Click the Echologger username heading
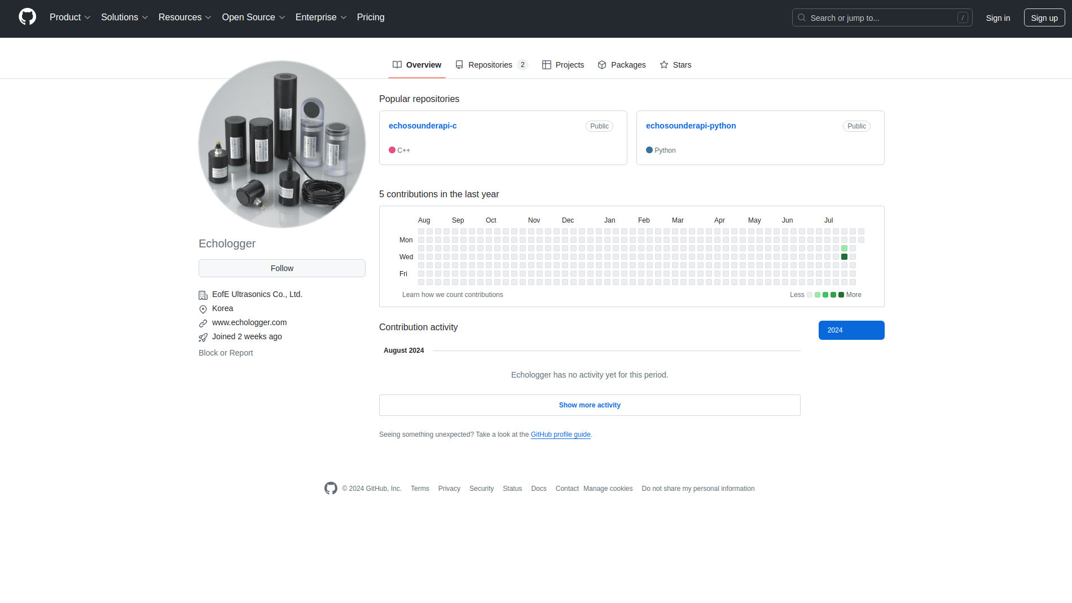Image resolution: width=1072 pixels, height=603 pixels. click(227, 243)
